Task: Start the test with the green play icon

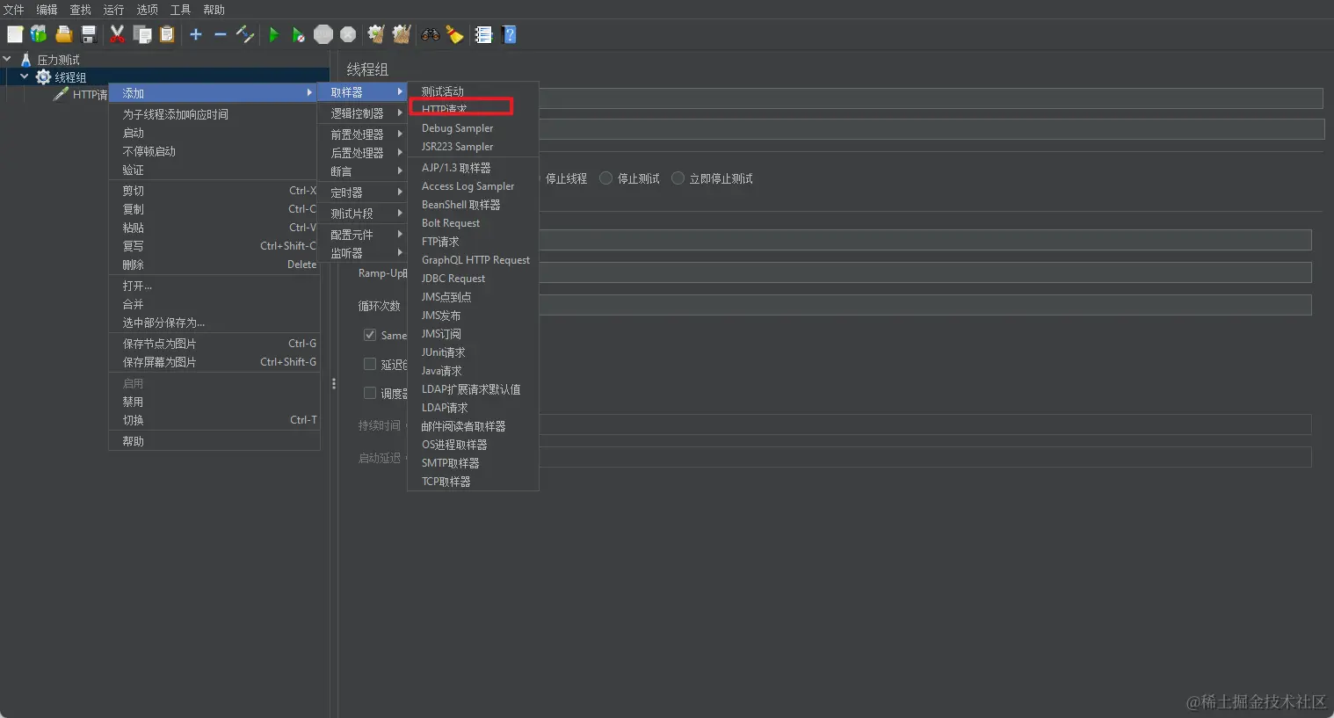Action: pyautogui.click(x=274, y=34)
